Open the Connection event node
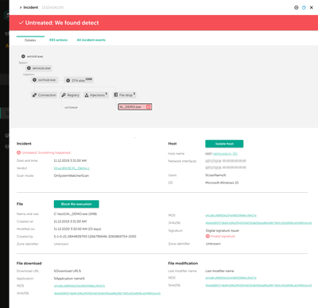Image resolution: width=318 pixels, height=308 pixels. point(45,95)
